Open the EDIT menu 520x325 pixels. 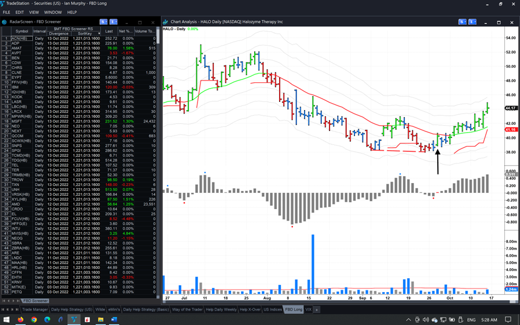20,12
